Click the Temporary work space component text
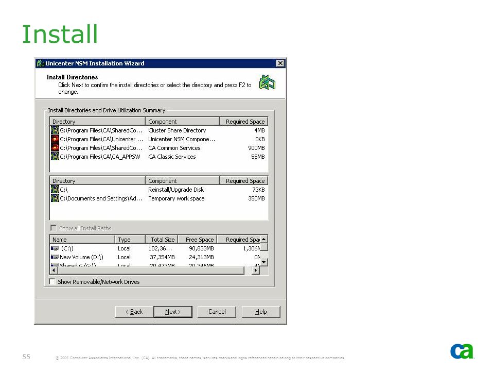This screenshot has width=494, height=371. click(177, 198)
